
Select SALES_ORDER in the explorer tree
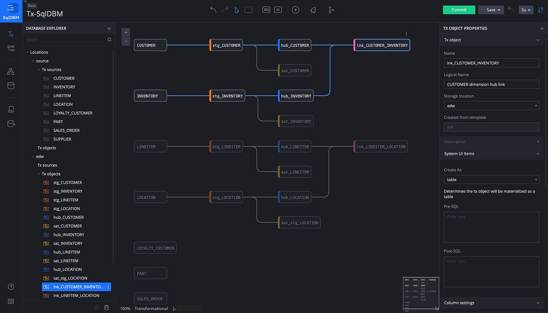[x=67, y=130]
